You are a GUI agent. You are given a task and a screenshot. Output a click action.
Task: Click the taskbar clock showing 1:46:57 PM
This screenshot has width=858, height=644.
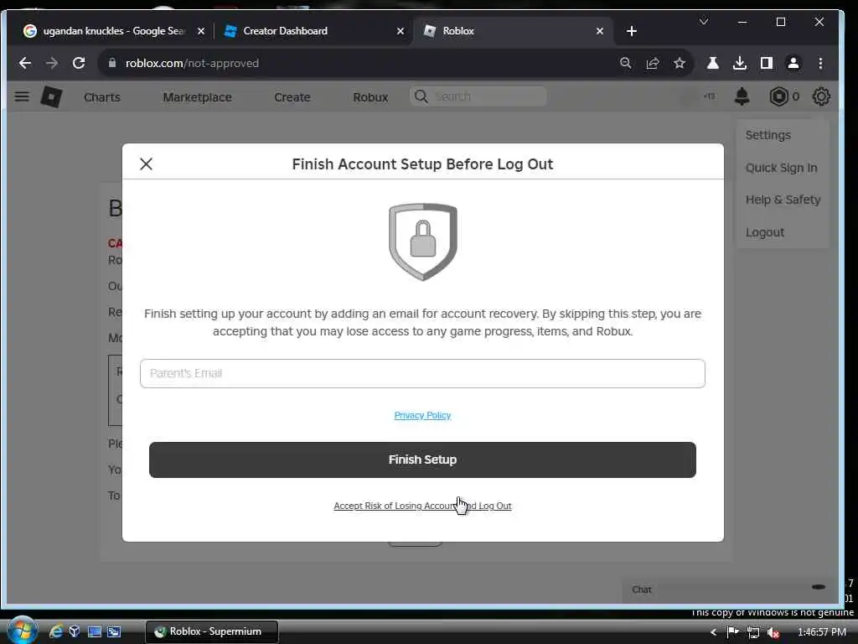tap(822, 632)
